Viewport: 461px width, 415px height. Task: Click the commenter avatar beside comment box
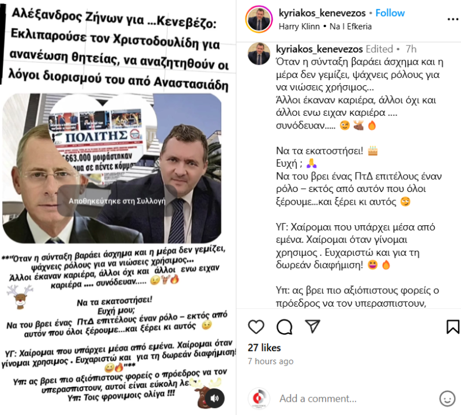pyautogui.click(x=259, y=398)
